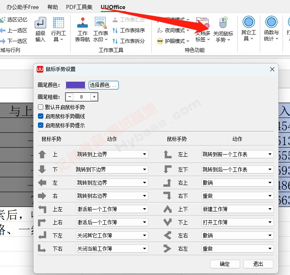Open the 行列工具 menu
This screenshot has height=275, width=290.
point(59,30)
